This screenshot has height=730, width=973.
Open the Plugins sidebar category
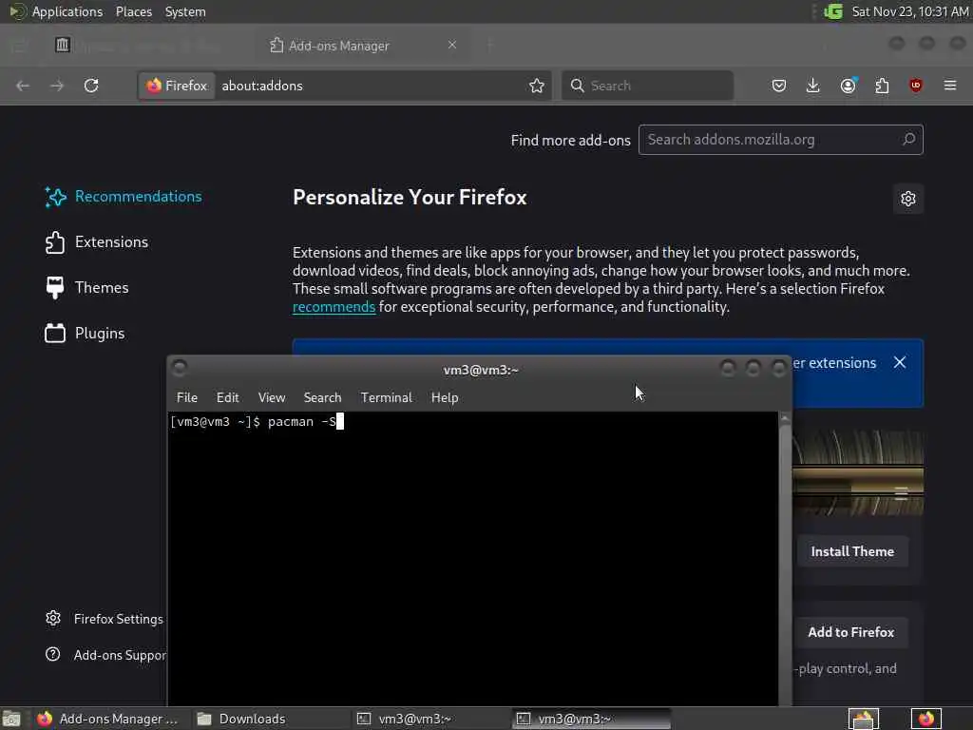click(x=85, y=334)
